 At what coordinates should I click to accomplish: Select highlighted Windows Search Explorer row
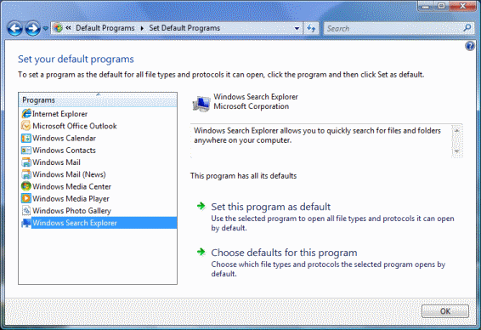pyautogui.click(x=105, y=223)
